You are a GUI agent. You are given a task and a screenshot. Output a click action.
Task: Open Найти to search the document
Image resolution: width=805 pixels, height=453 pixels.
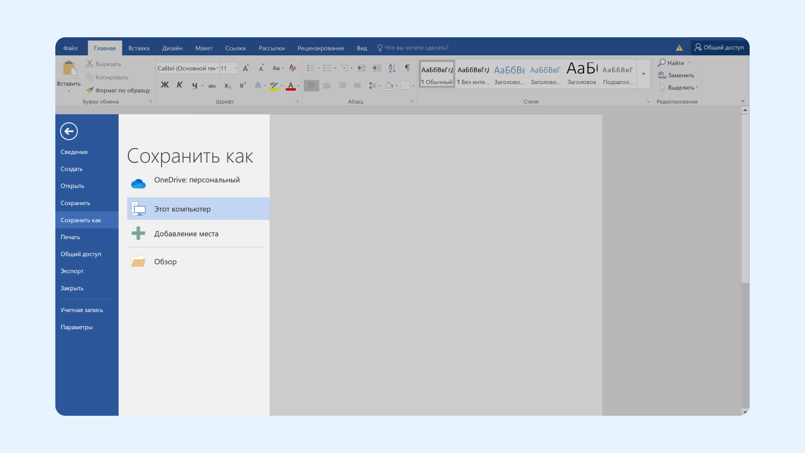(674, 62)
